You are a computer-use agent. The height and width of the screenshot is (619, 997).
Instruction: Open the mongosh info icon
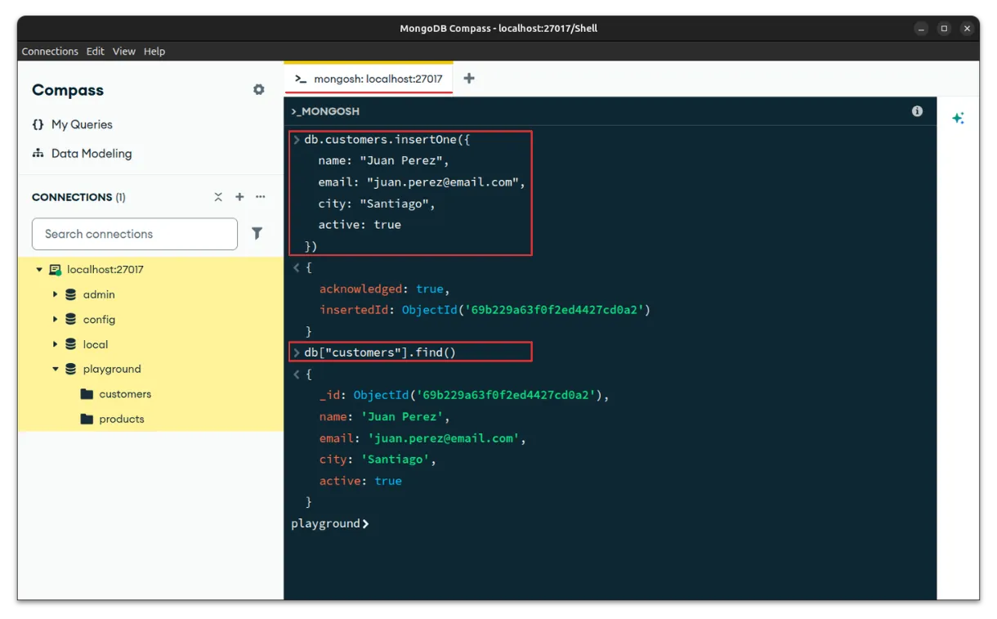click(917, 111)
